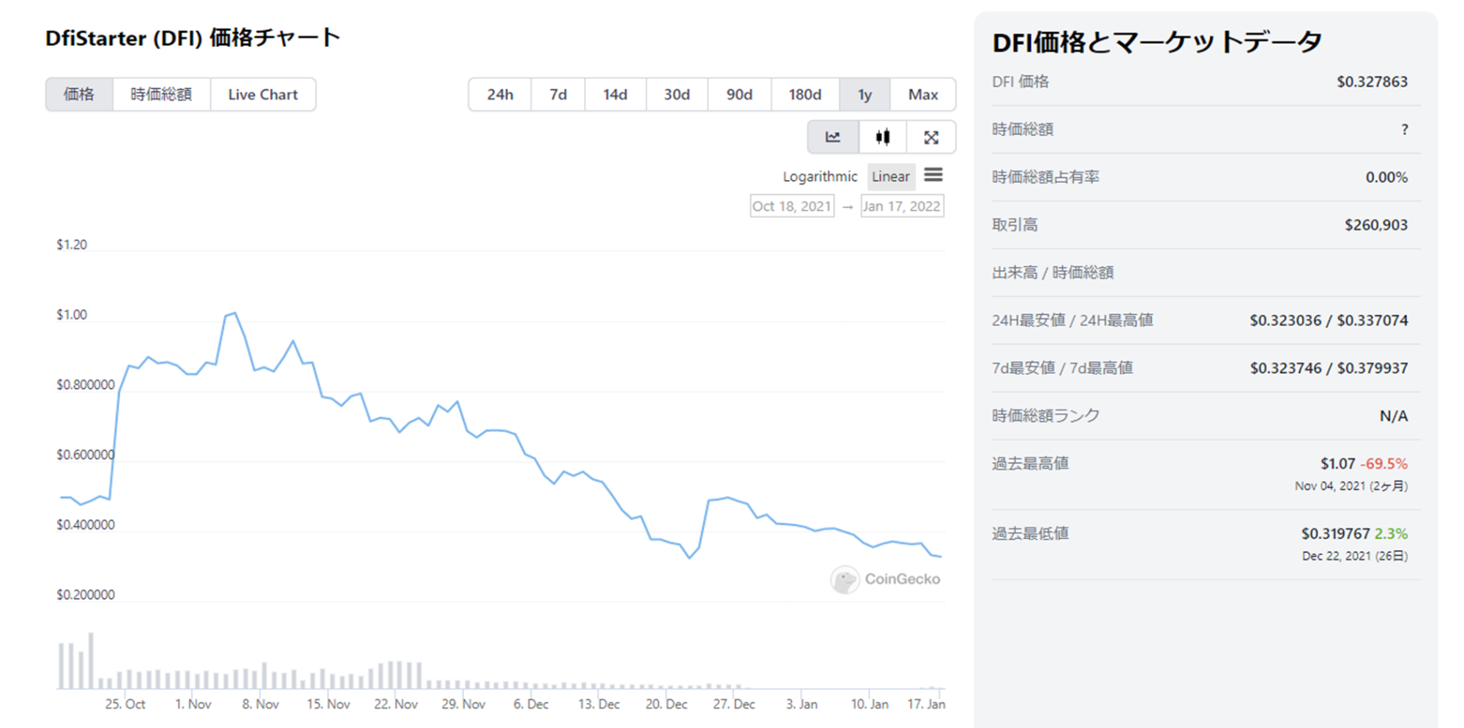Set chart range to Max
This screenshot has width=1464, height=728.
923,94
